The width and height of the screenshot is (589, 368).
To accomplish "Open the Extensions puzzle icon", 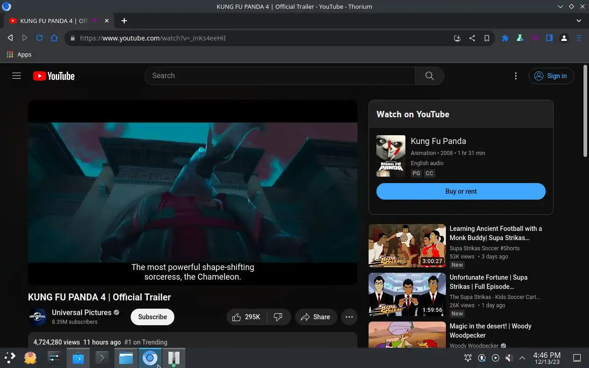I will tap(505, 38).
